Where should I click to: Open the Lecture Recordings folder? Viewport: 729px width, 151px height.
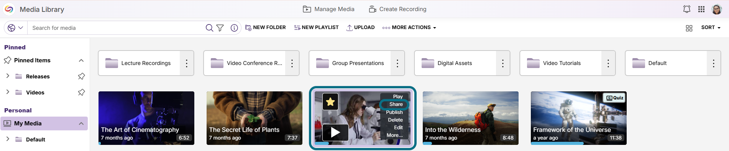click(139, 63)
